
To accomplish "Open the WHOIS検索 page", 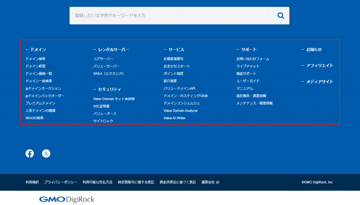I will coord(35,117).
